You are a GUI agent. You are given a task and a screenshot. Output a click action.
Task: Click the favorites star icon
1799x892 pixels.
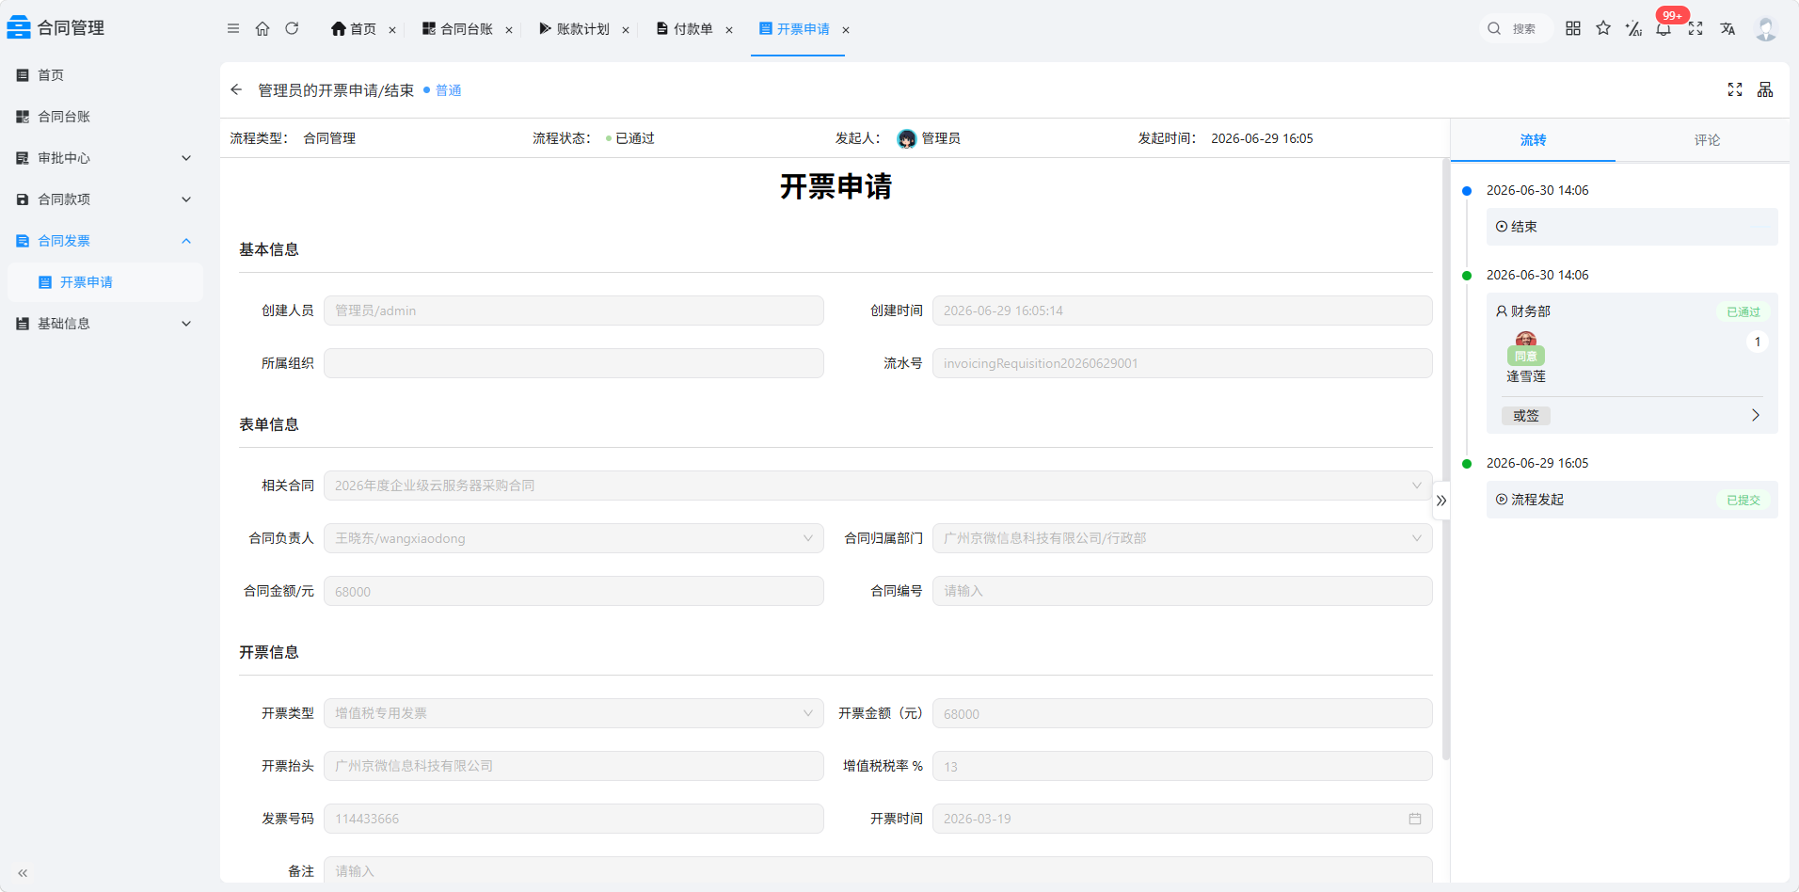1603,28
